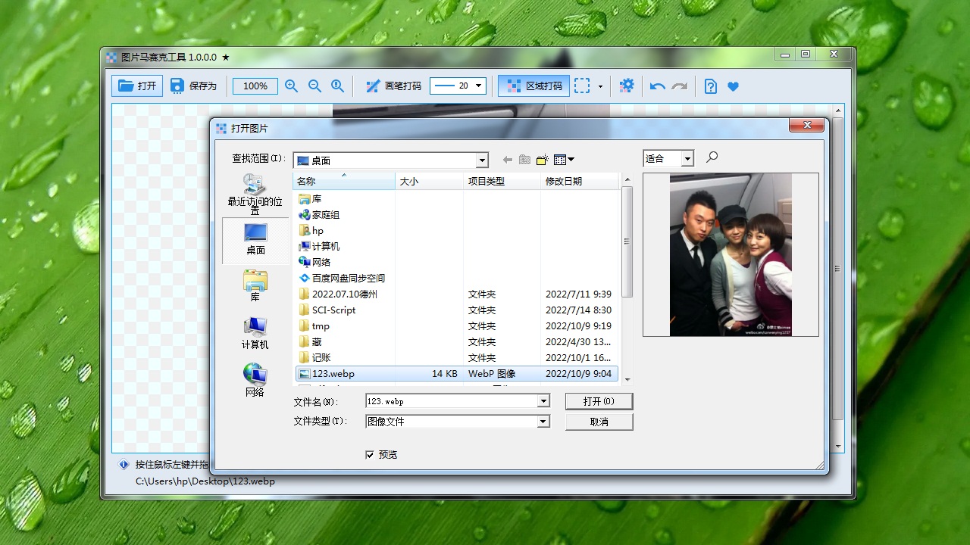Activate the 区域打码 area mosaic tool
The width and height of the screenshot is (970, 545).
(x=533, y=86)
